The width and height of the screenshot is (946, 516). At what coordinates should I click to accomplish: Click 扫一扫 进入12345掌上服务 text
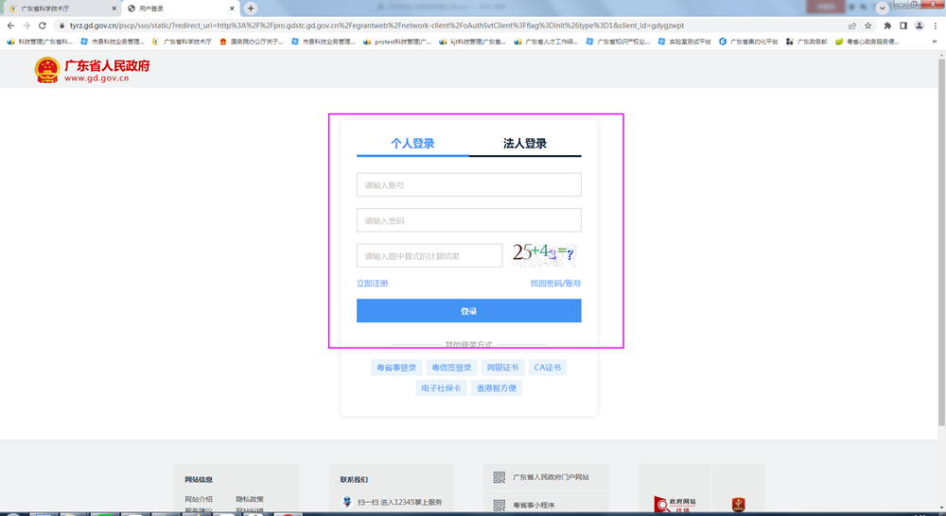(x=400, y=502)
